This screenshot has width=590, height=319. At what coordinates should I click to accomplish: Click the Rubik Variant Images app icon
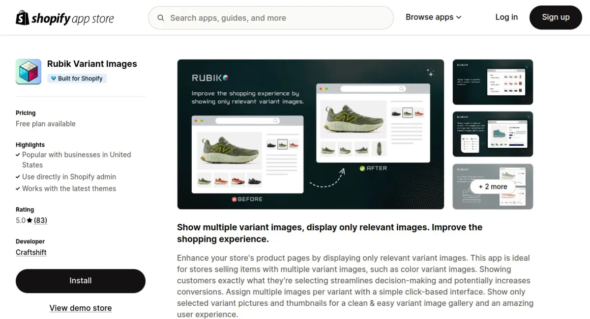click(x=29, y=72)
